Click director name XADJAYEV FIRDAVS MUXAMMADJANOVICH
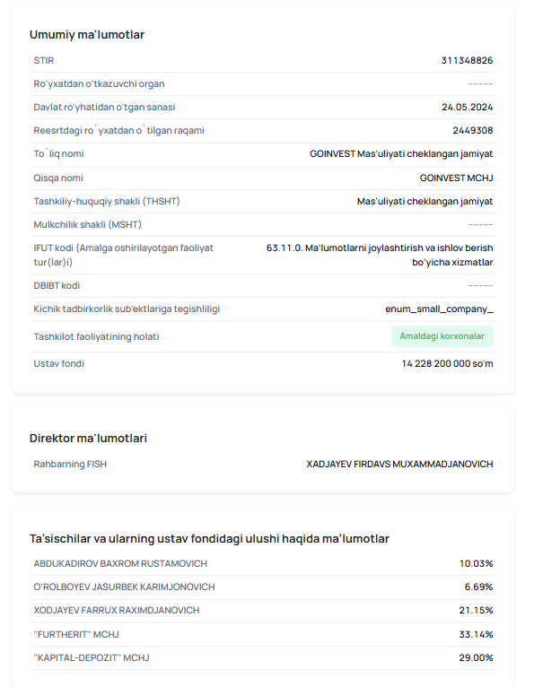543x687 pixels. [x=399, y=464]
